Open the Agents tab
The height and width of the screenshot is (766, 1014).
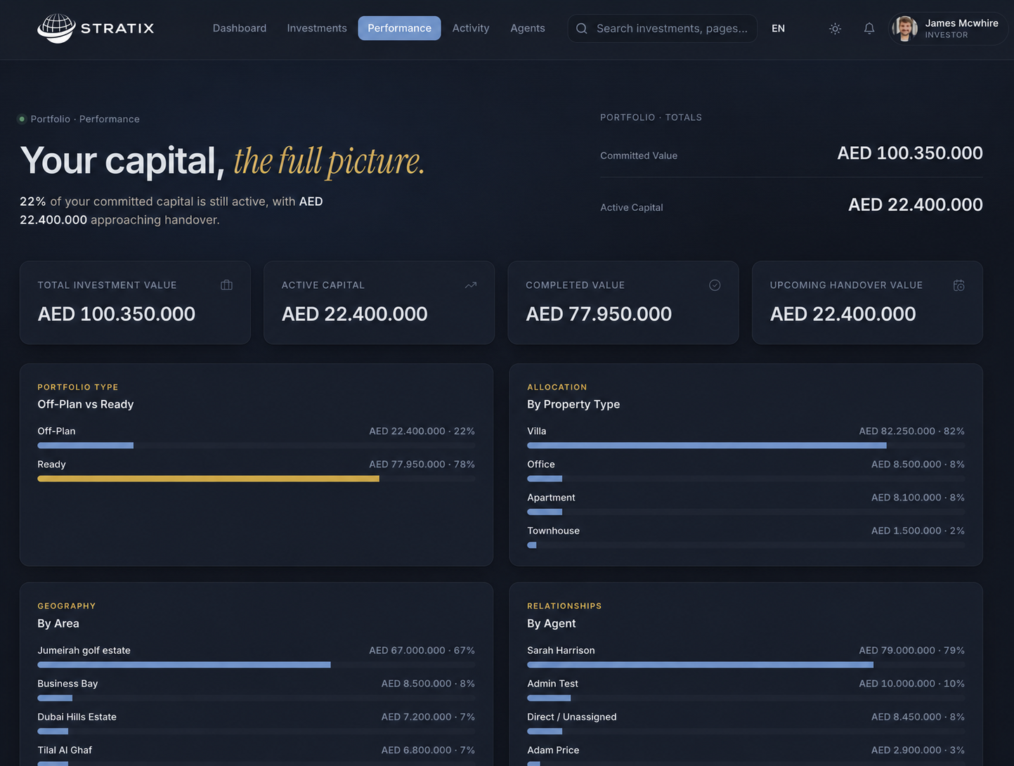[x=528, y=28]
